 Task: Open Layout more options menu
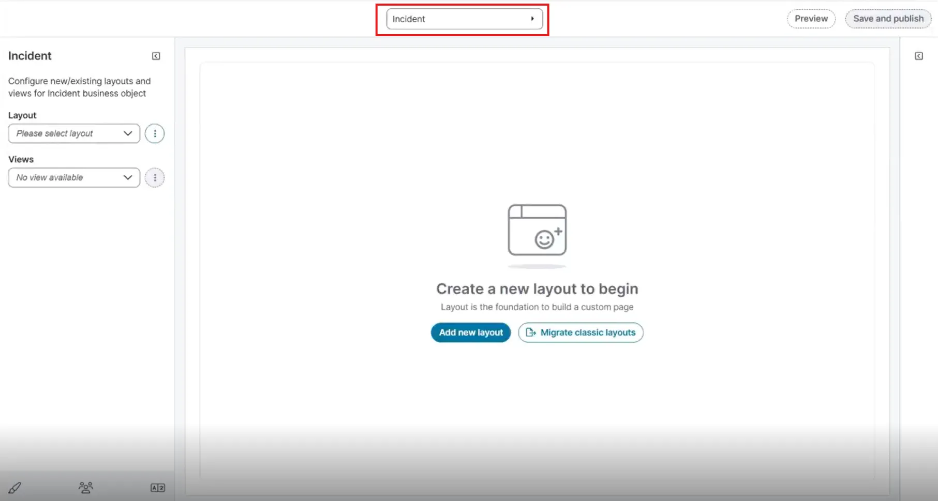pyautogui.click(x=155, y=133)
